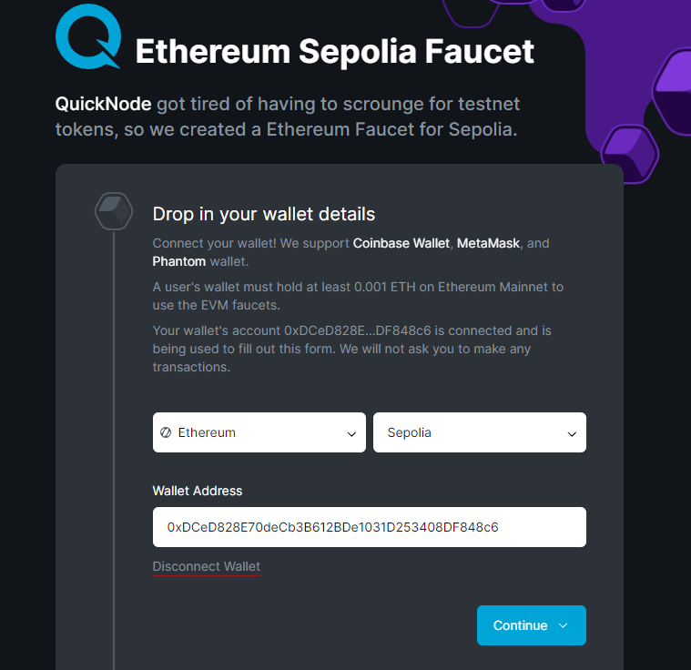Click the bold QuickNode text

(103, 104)
